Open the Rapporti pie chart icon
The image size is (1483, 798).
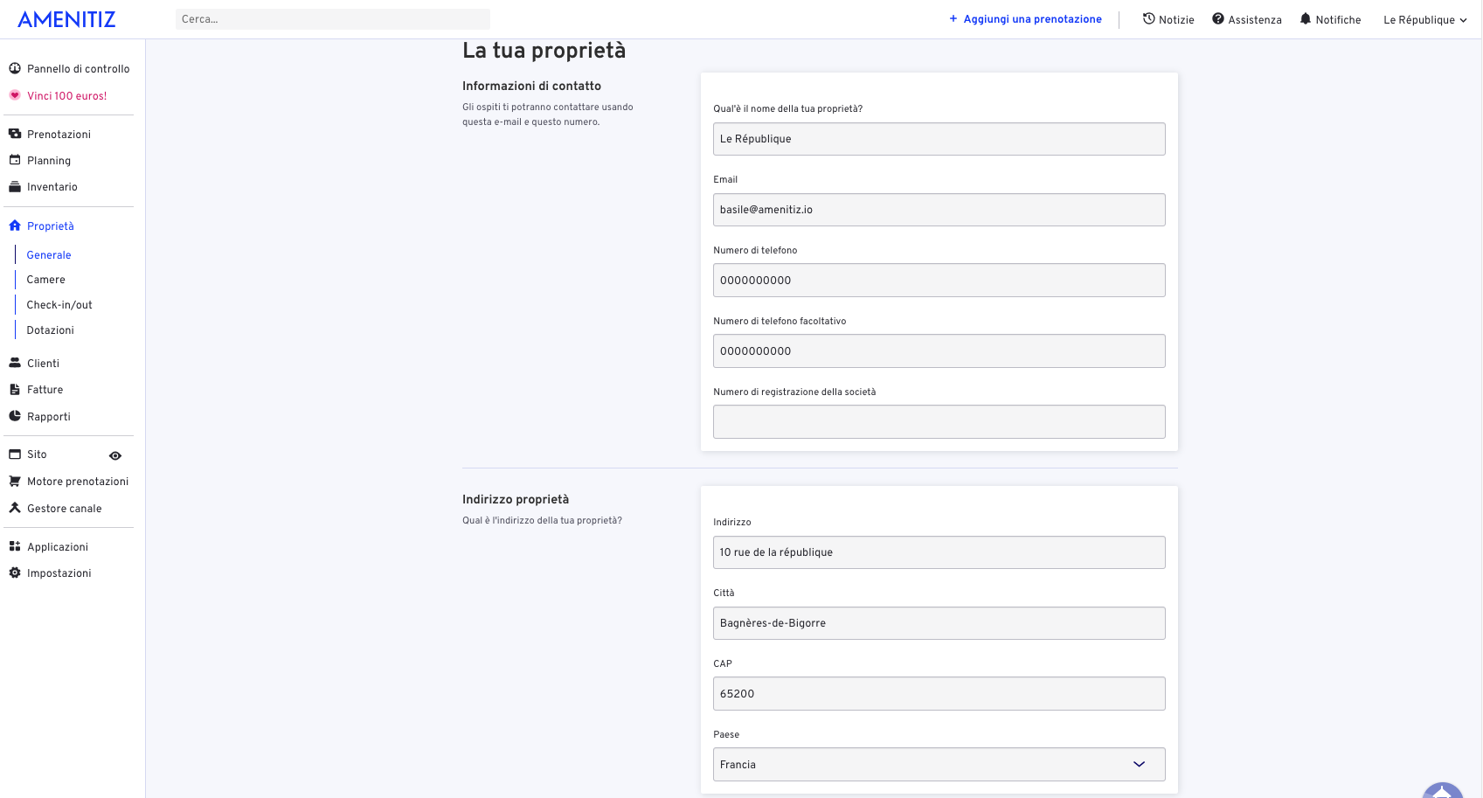15,416
